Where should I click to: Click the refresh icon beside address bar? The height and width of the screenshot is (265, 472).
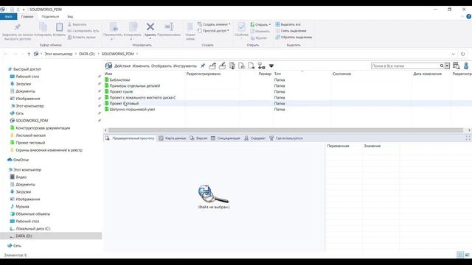coord(462,54)
